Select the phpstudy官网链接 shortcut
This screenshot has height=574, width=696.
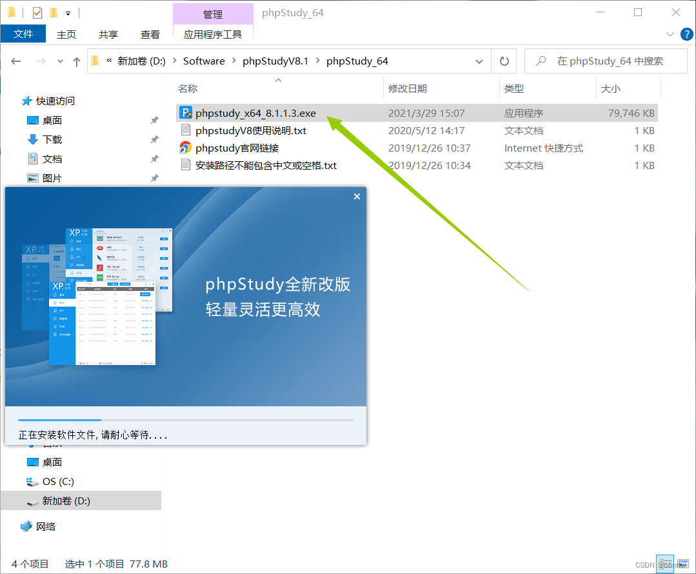tap(237, 148)
